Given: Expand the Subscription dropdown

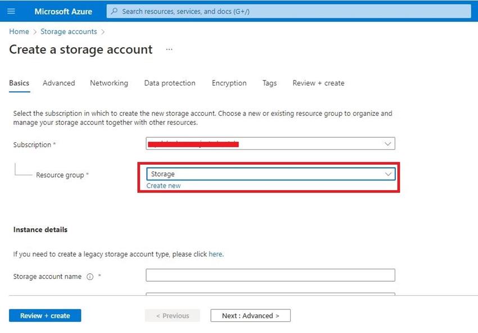Looking at the screenshot, I should click(387, 143).
